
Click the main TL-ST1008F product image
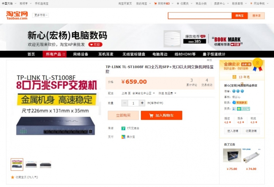[x=56, y=107]
